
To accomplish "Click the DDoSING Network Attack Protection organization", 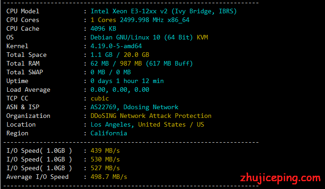I will point(151,116).
